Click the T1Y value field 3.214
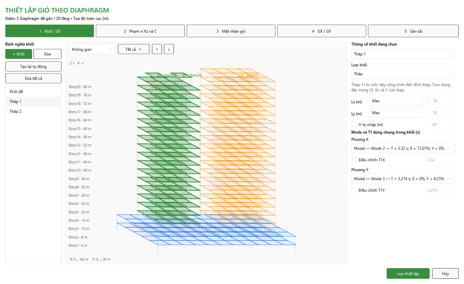 tap(440, 190)
